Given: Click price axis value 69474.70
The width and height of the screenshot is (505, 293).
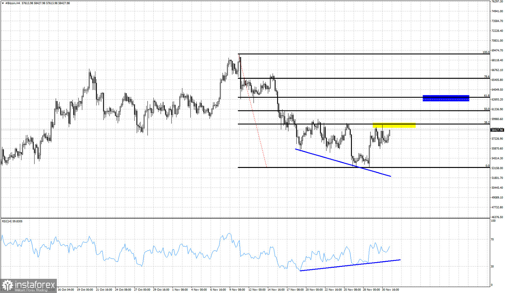Looking at the screenshot, I should (497, 50).
